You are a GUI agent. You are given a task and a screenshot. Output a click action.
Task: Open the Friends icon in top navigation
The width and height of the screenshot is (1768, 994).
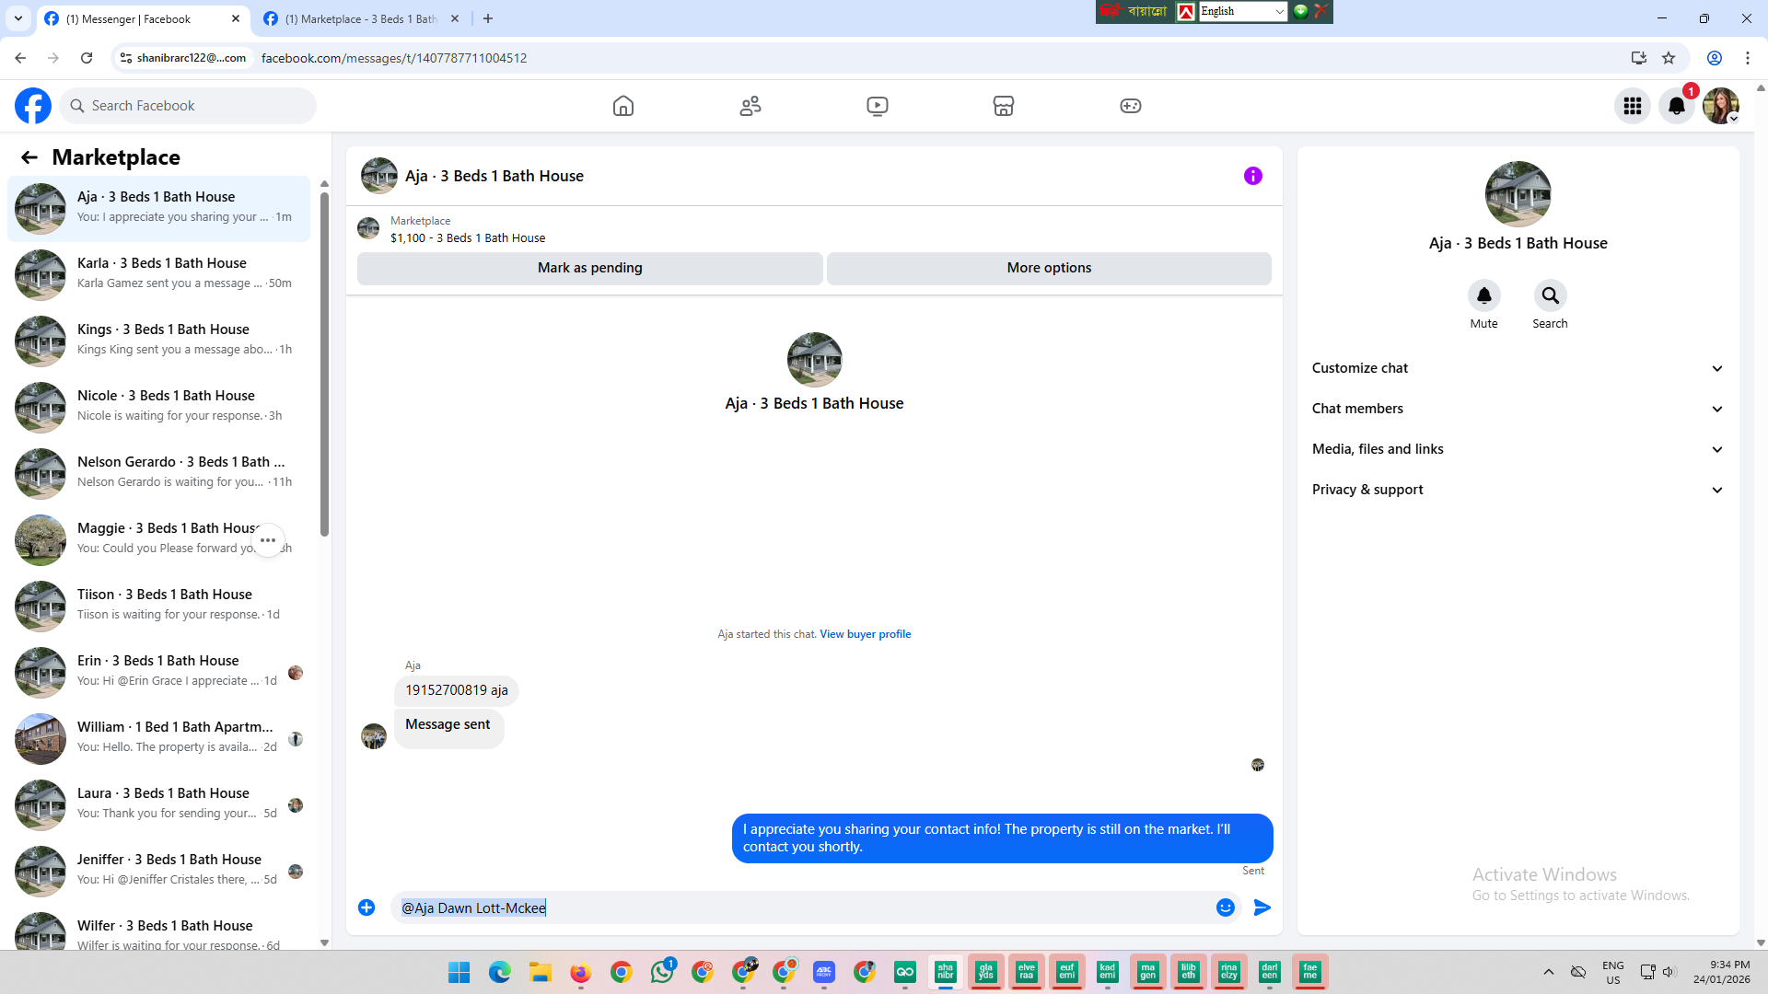[750, 106]
